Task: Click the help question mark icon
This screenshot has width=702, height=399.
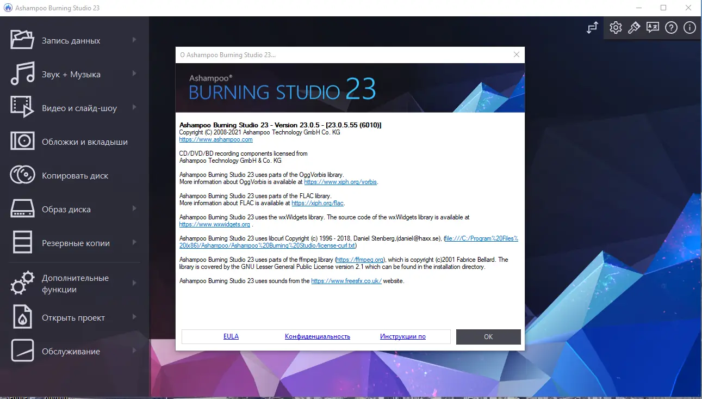Action: tap(671, 27)
